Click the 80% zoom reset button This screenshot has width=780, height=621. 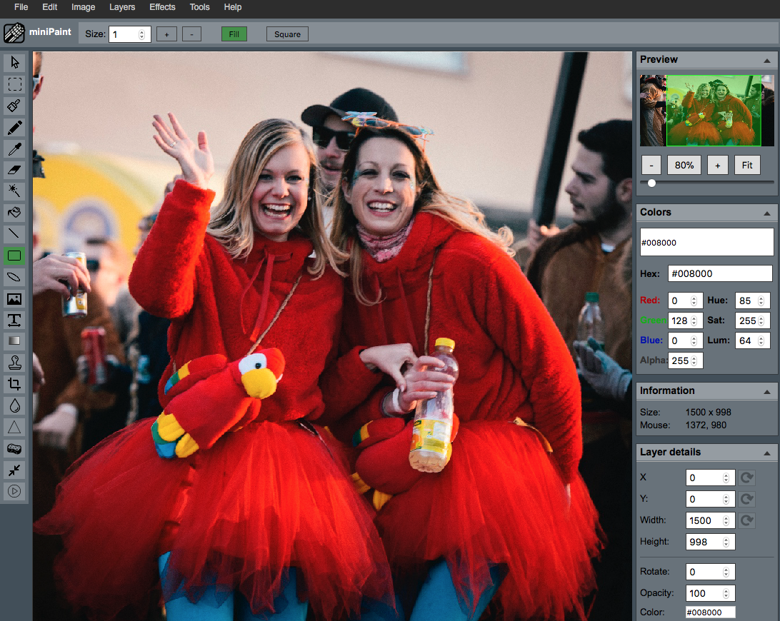pyautogui.click(x=684, y=165)
